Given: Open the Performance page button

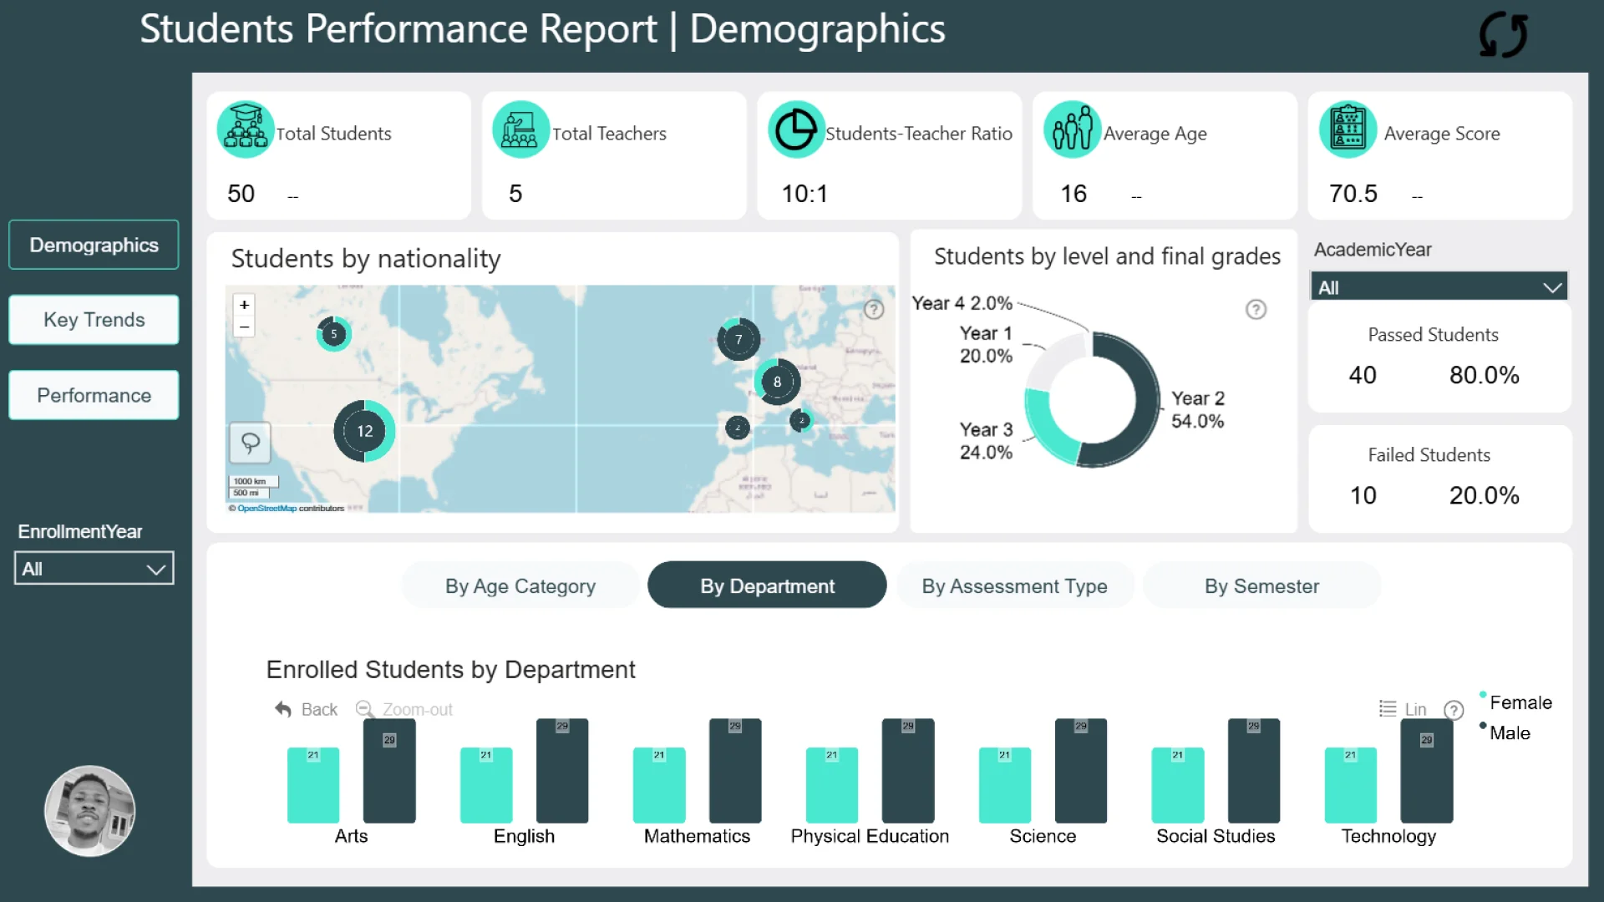Looking at the screenshot, I should (94, 395).
